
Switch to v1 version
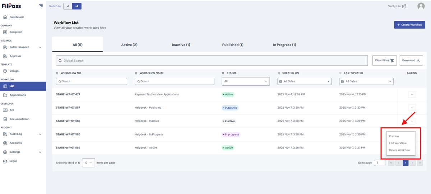68,6
